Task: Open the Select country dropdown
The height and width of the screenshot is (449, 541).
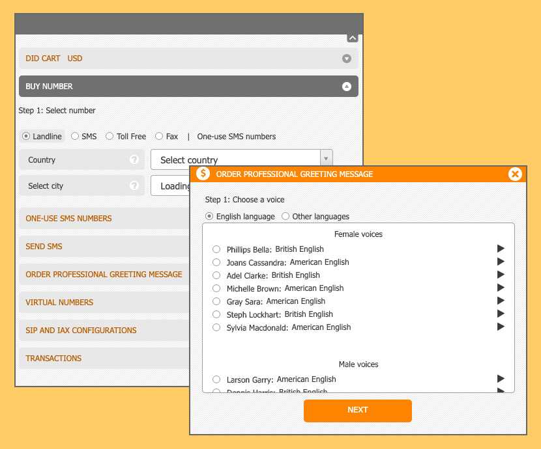Action: click(241, 159)
